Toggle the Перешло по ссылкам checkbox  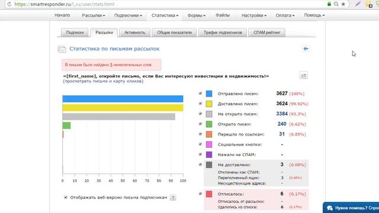click(200, 134)
